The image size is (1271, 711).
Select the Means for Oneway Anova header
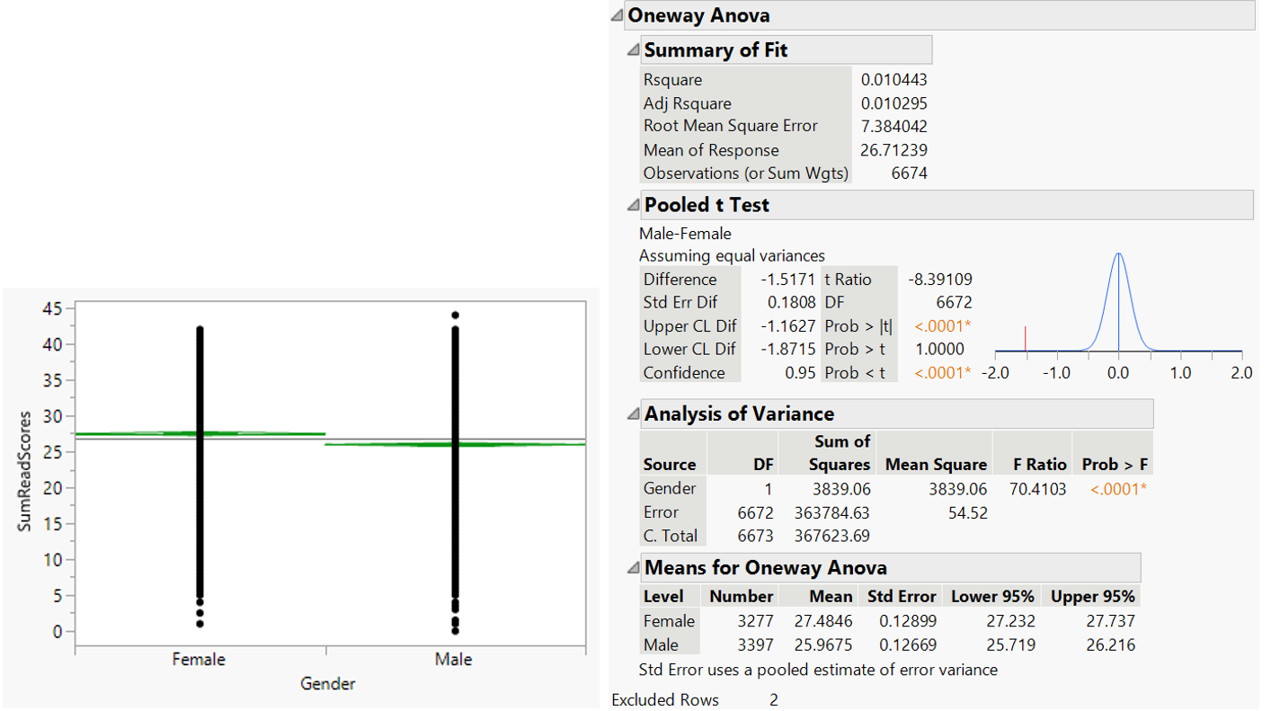coord(765,568)
